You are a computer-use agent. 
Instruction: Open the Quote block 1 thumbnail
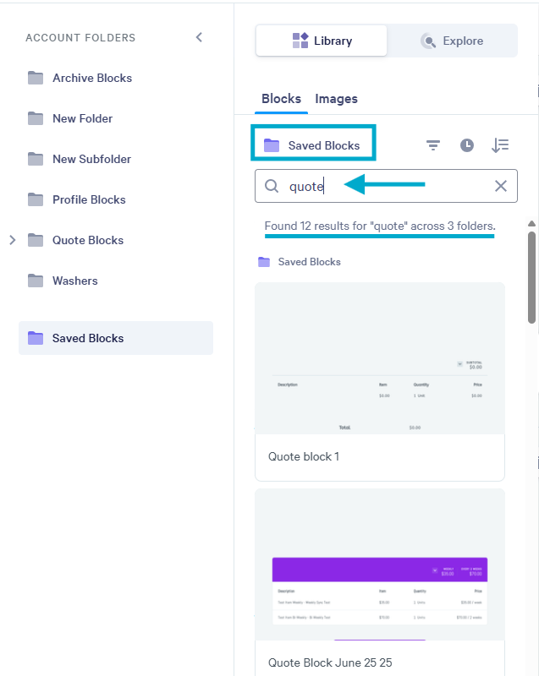click(380, 358)
